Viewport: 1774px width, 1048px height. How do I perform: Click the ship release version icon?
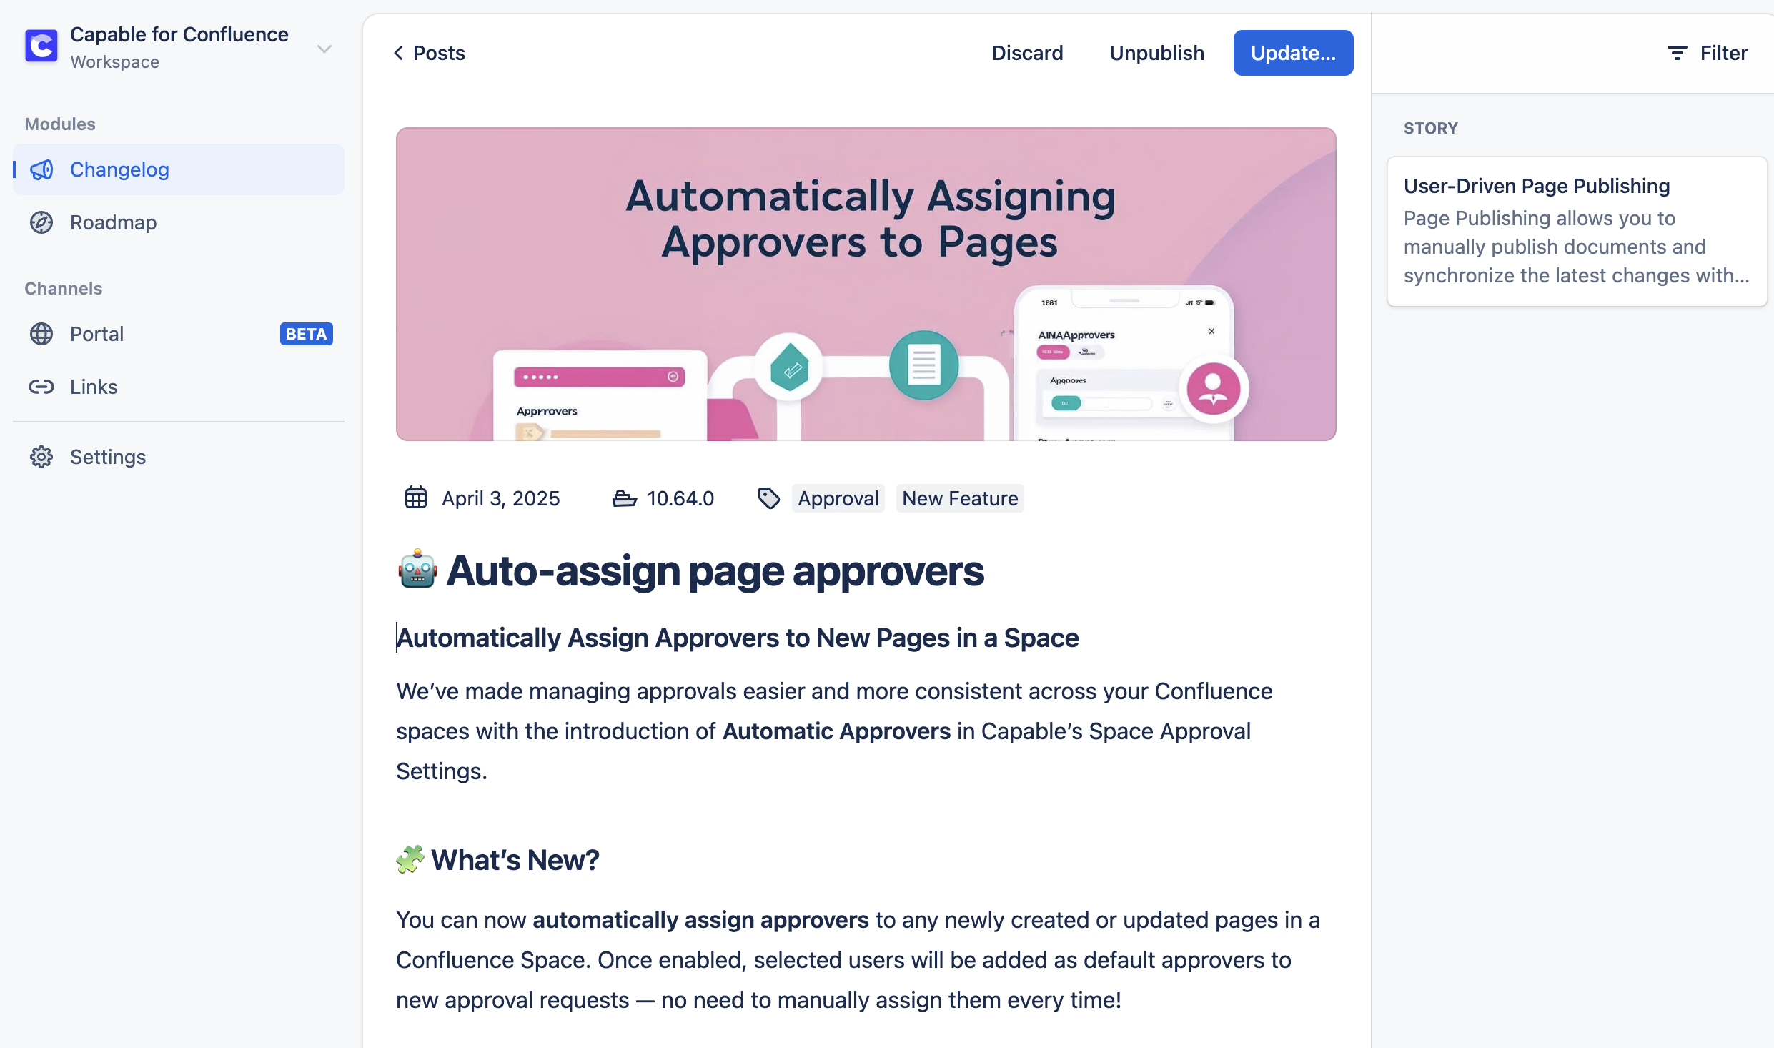pos(625,498)
